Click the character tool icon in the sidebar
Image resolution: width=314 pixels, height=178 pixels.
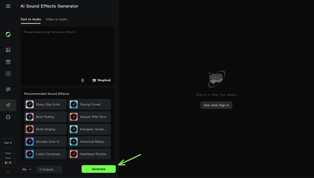(8, 74)
